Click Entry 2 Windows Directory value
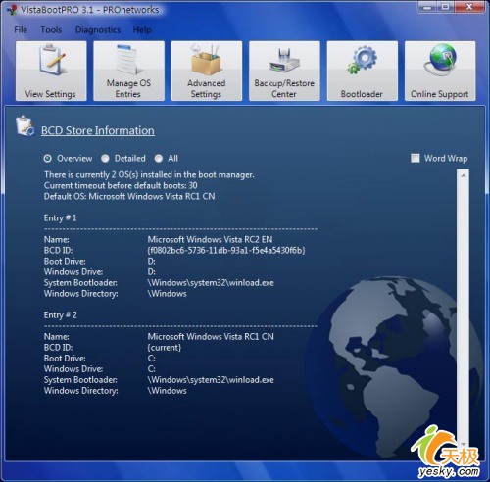The width and height of the screenshot is (490, 482). point(168,391)
